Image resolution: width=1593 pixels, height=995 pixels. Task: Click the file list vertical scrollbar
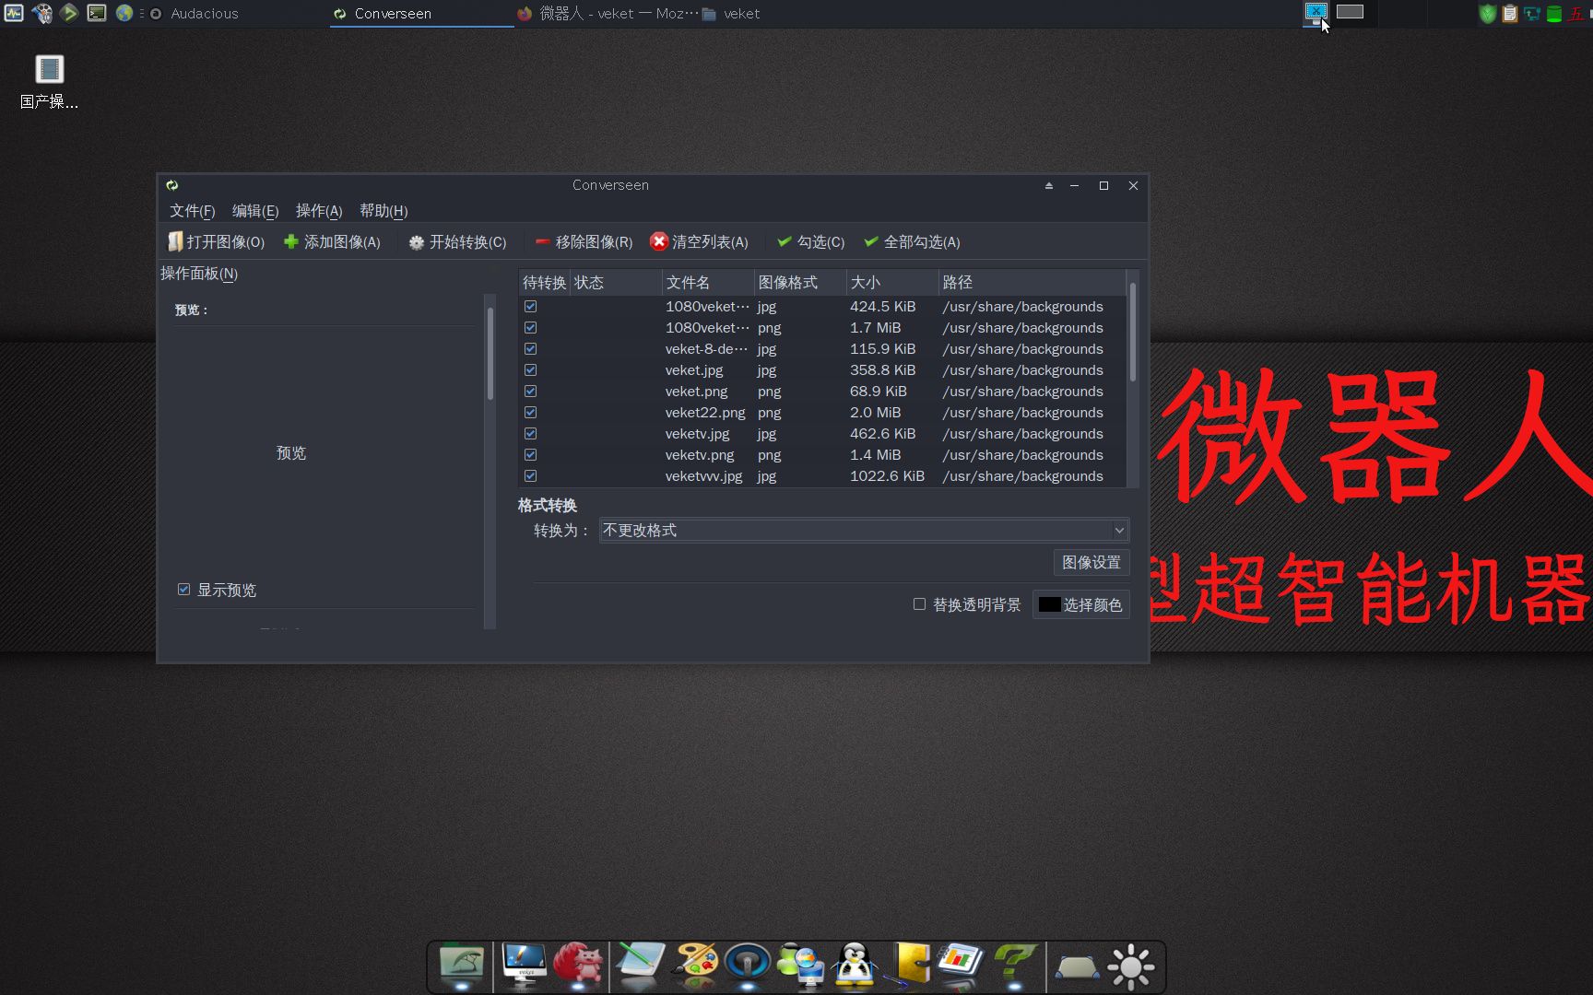click(x=1133, y=332)
